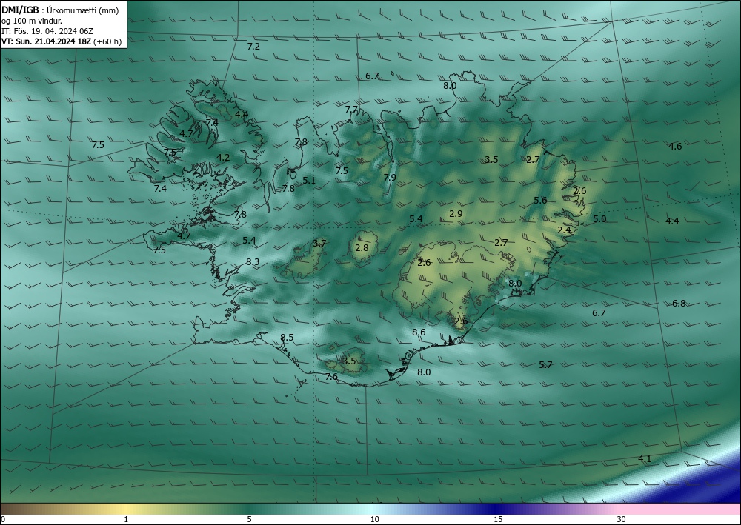Click the 5.7 value southeast of Iceland

click(x=545, y=364)
